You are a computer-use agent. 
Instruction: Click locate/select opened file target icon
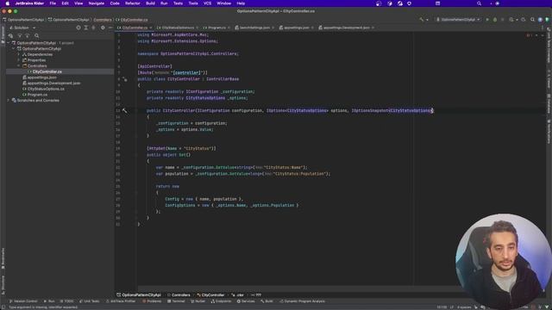click(x=78, y=28)
